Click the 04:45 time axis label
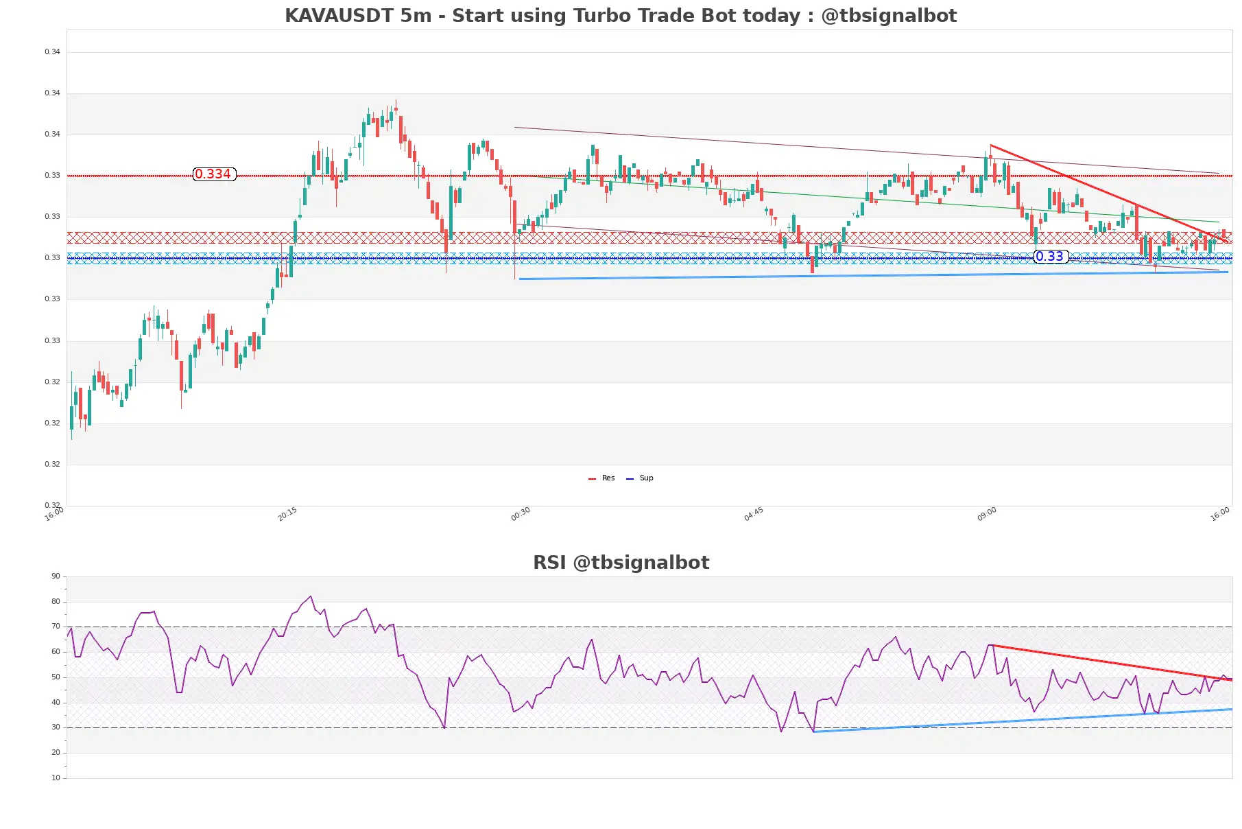The width and height of the screenshot is (1242, 829). click(754, 514)
